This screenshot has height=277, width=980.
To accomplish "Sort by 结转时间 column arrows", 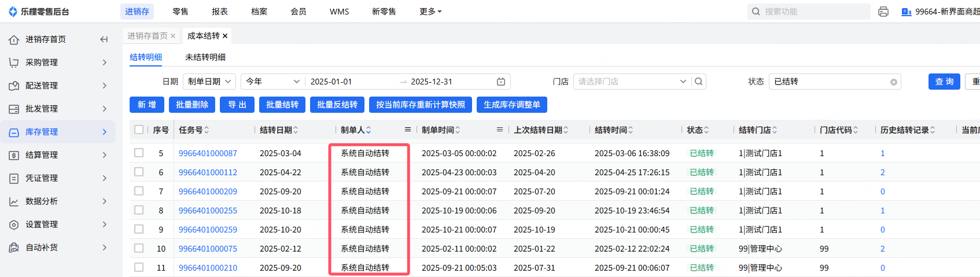I will (631, 130).
